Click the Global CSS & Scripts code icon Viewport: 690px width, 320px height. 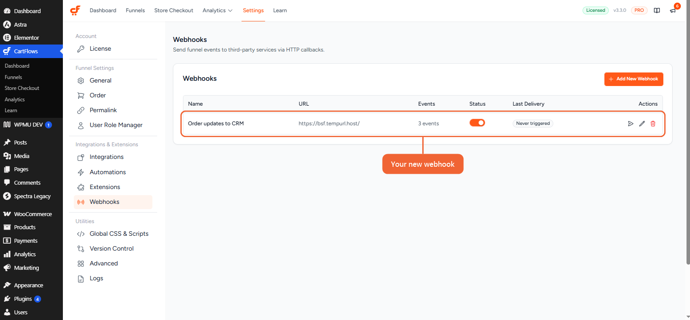point(81,234)
